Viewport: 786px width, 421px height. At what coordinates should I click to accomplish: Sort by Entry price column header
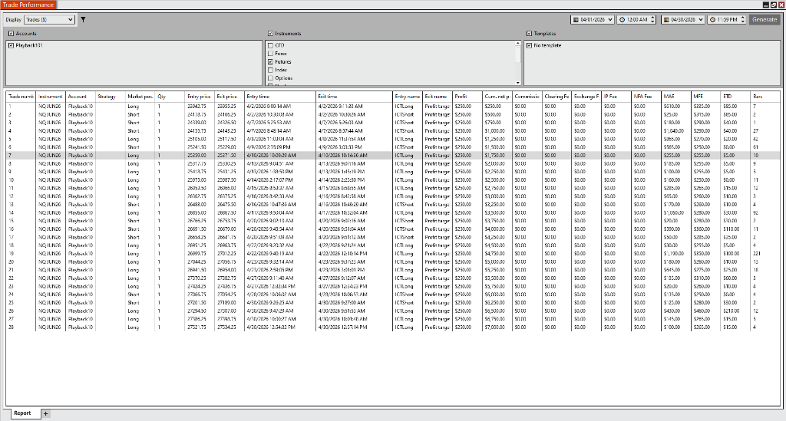(200, 97)
